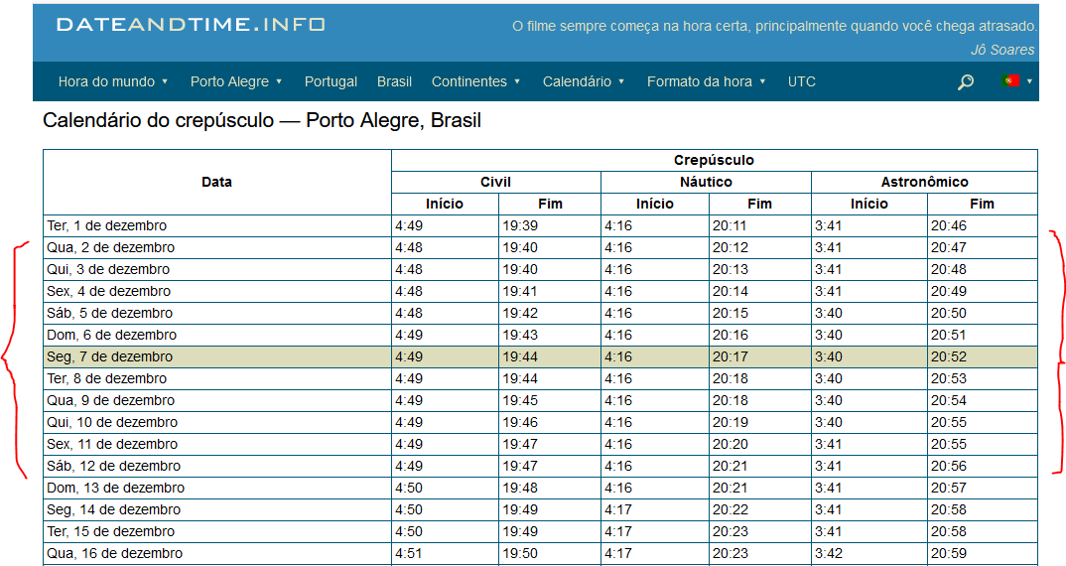Image resolution: width=1066 pixels, height=566 pixels.
Task: Open the Portugal flag language selector
Action: [1009, 81]
